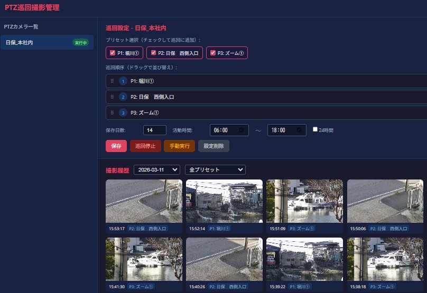Screen dimensions: 427x293
Task: Click P2: 日保 西側入口 label in patrol order
Action: [x=152, y=97]
